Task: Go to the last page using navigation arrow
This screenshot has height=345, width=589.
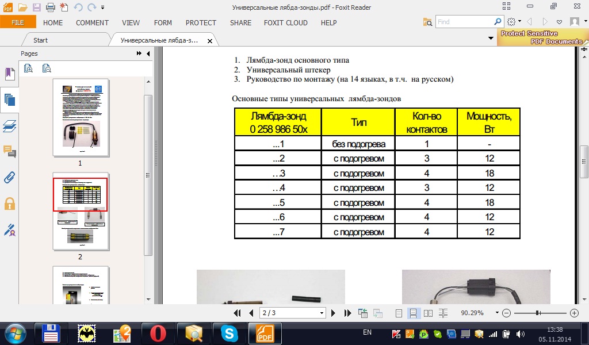Action: point(347,313)
